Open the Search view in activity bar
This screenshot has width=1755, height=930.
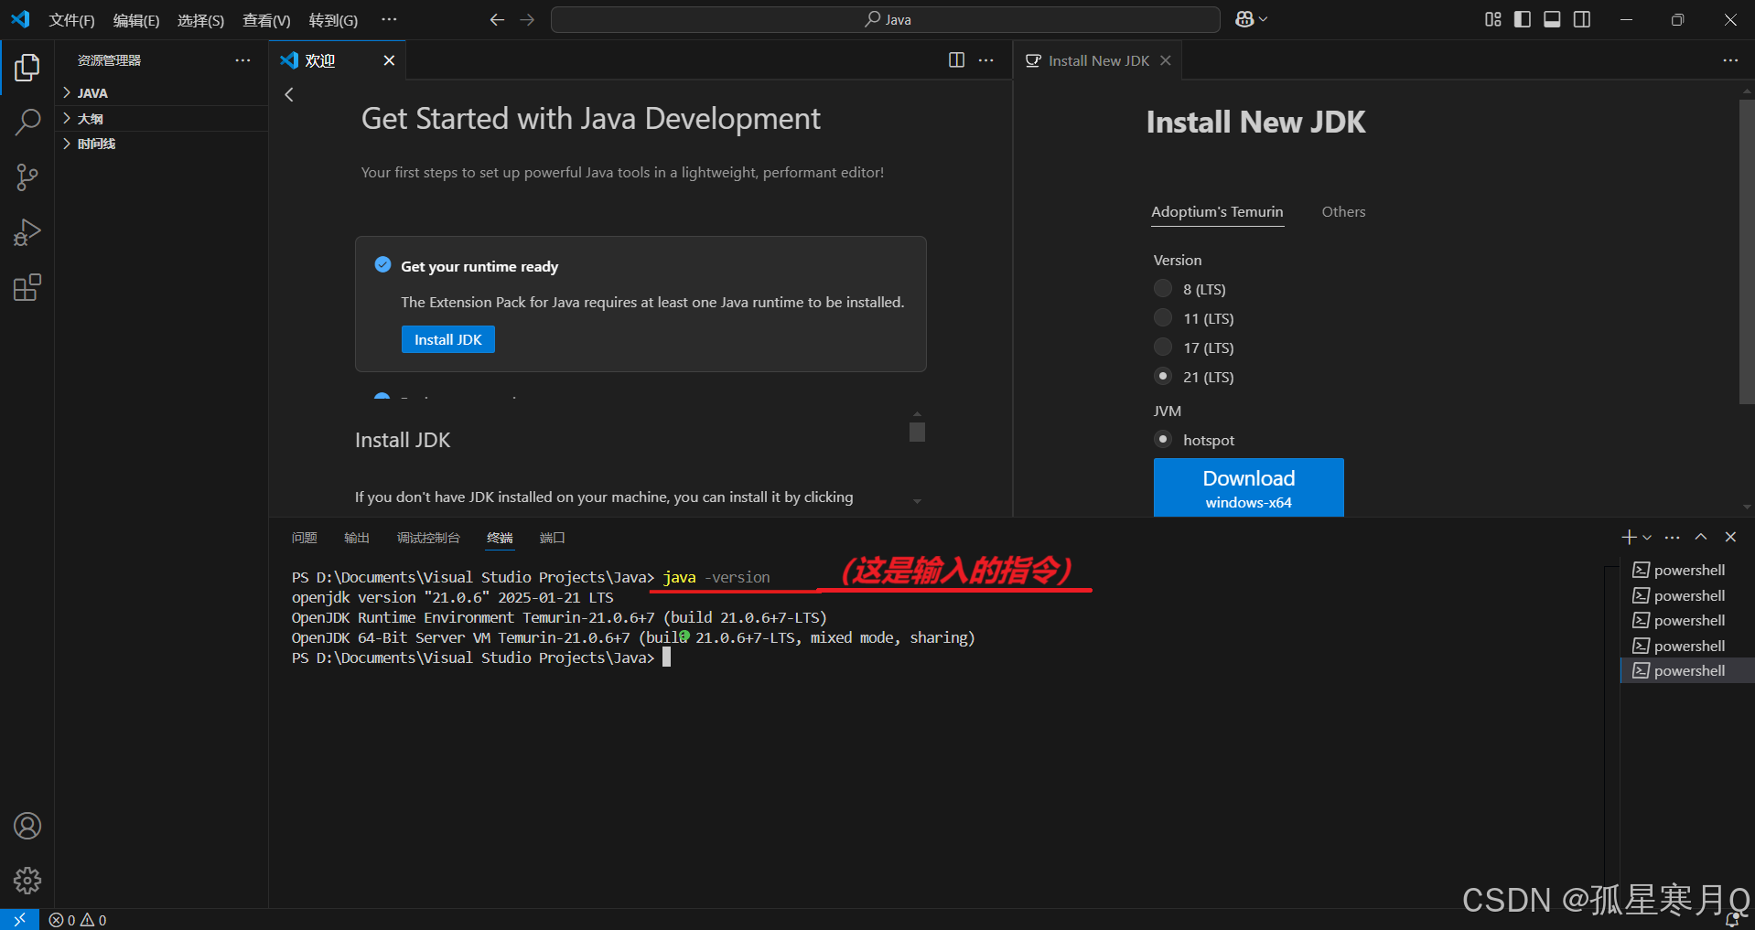27,122
